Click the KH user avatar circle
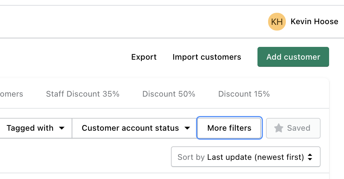 coord(277,22)
